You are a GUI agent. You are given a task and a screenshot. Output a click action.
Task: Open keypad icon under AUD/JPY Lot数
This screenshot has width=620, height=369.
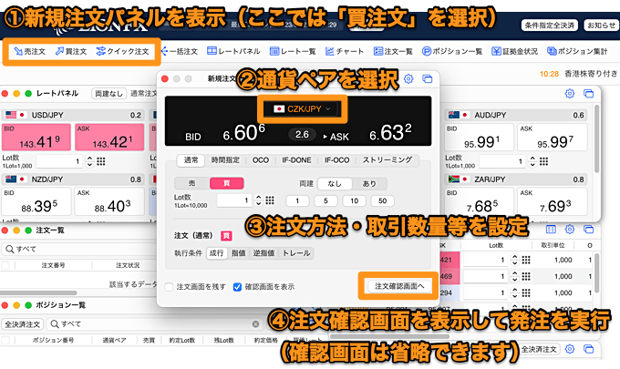point(544,161)
